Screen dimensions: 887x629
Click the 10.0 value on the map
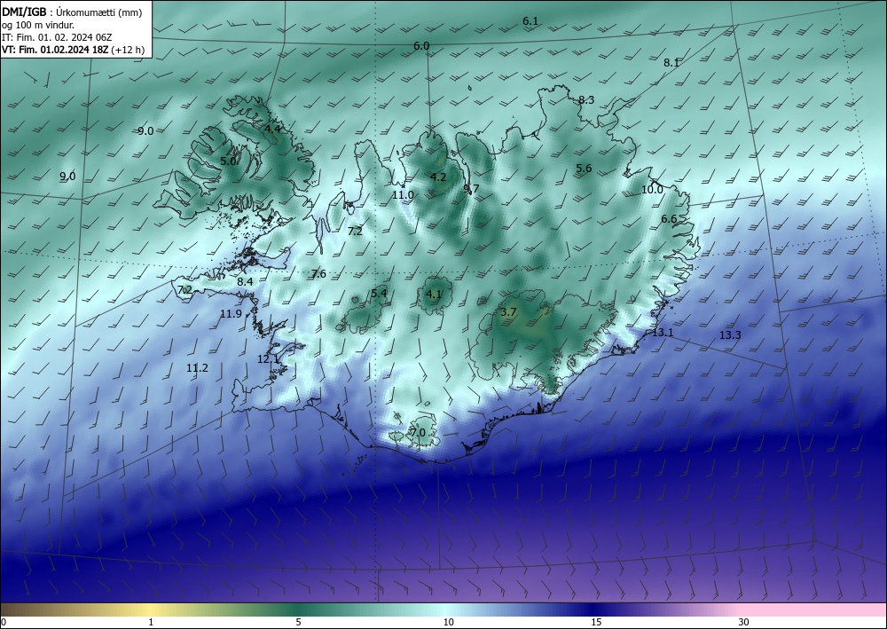tap(652, 190)
